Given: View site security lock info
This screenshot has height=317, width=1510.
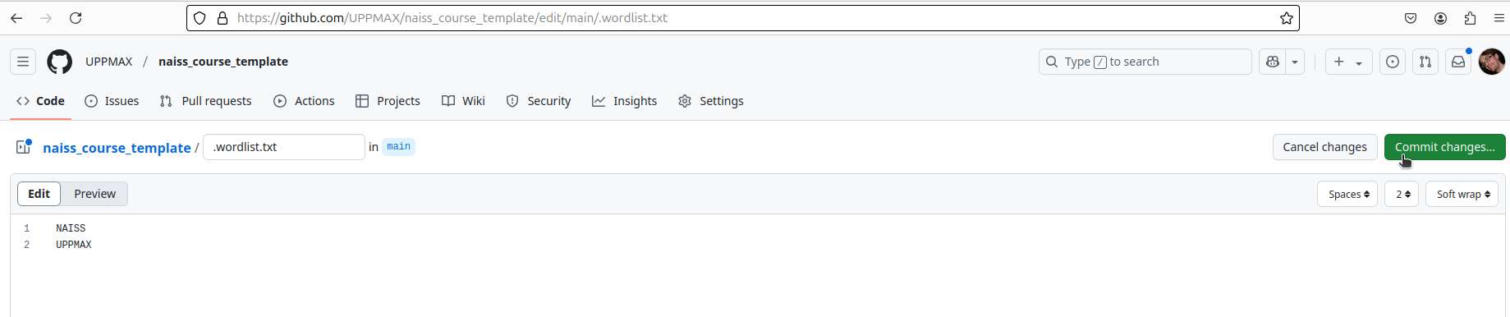Looking at the screenshot, I should point(222,18).
